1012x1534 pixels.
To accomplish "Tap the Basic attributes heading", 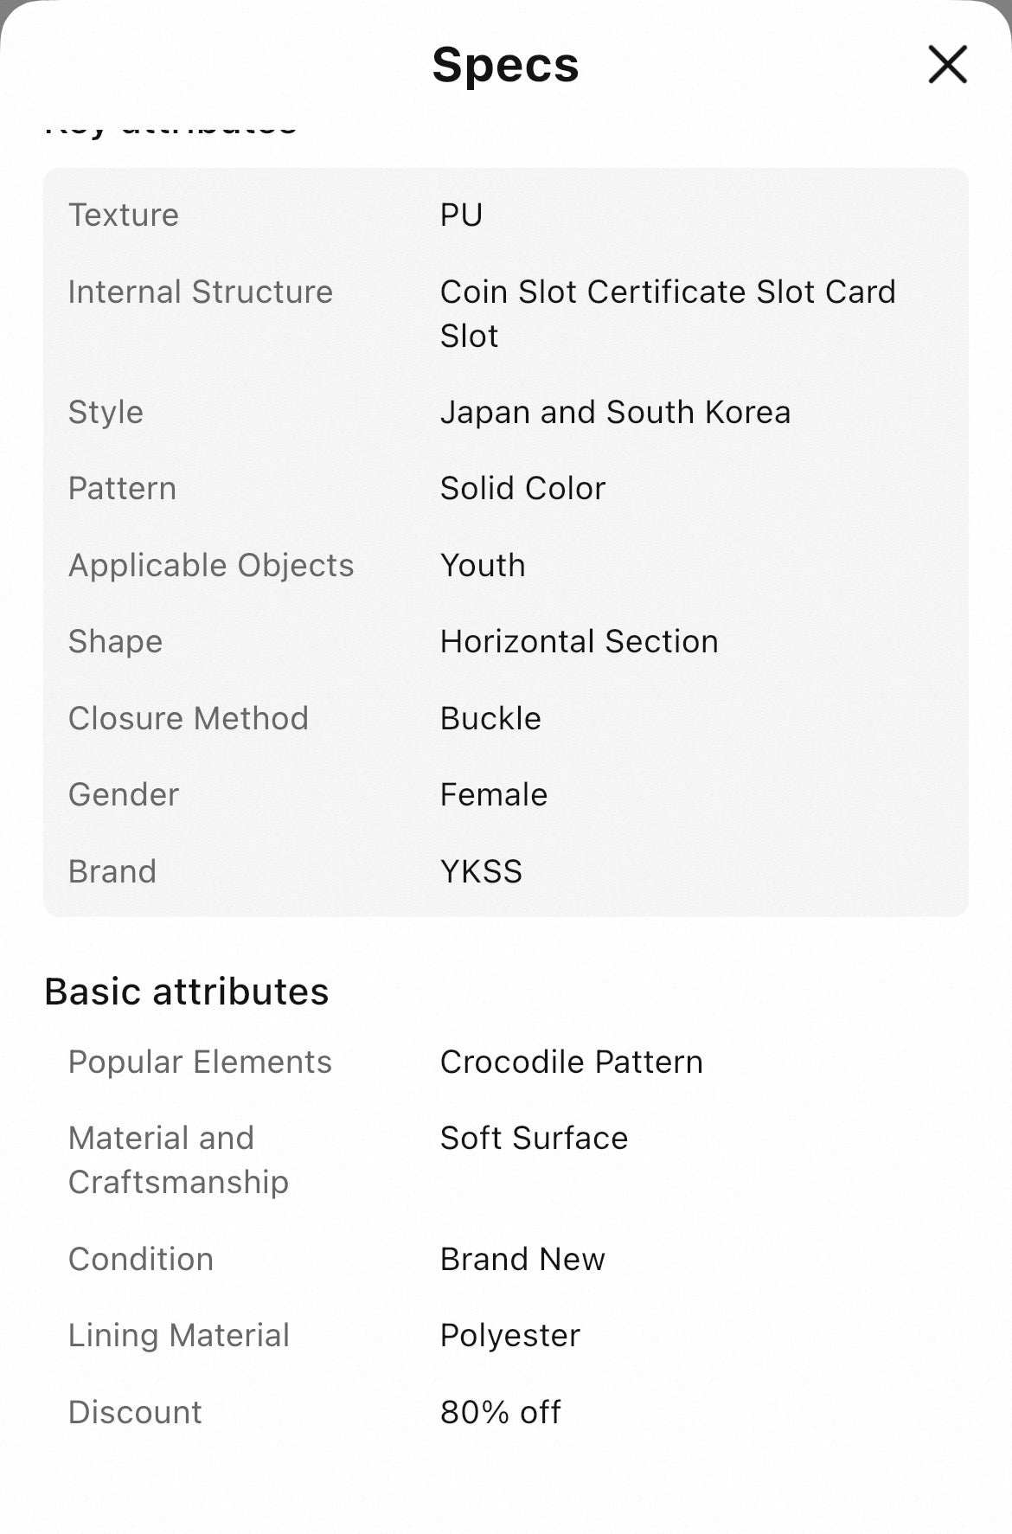I will coord(186,992).
